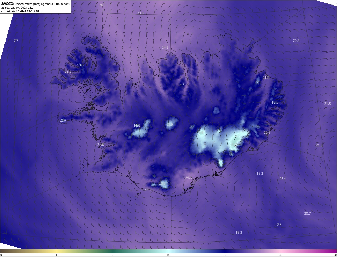
Task: Click the UWC/IG map title line
Action: pos(35,4)
